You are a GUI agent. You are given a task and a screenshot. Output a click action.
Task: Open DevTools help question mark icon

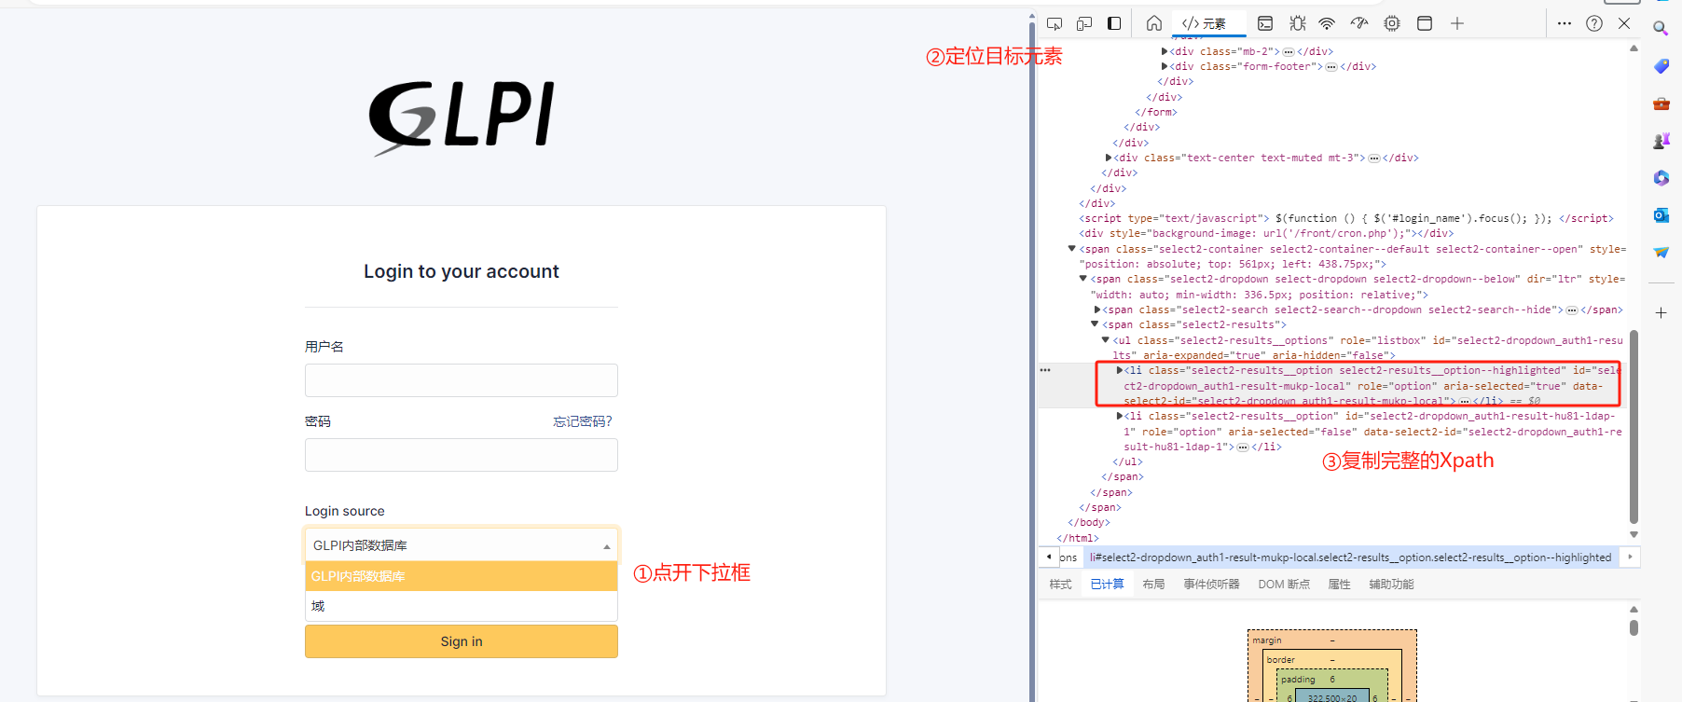(1594, 23)
